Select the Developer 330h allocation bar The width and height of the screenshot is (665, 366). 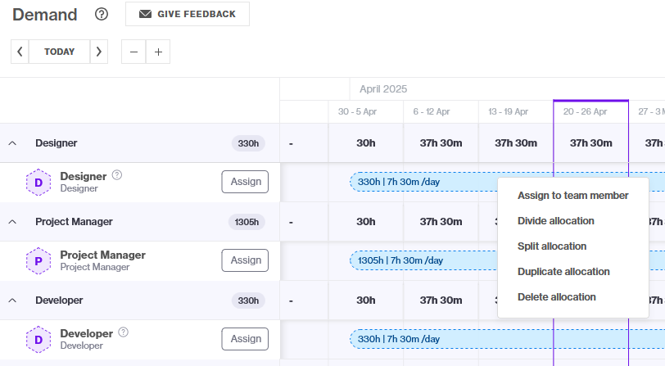tap(507, 339)
